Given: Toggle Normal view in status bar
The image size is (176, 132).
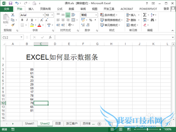Looking at the screenshot, I should click(112, 129).
